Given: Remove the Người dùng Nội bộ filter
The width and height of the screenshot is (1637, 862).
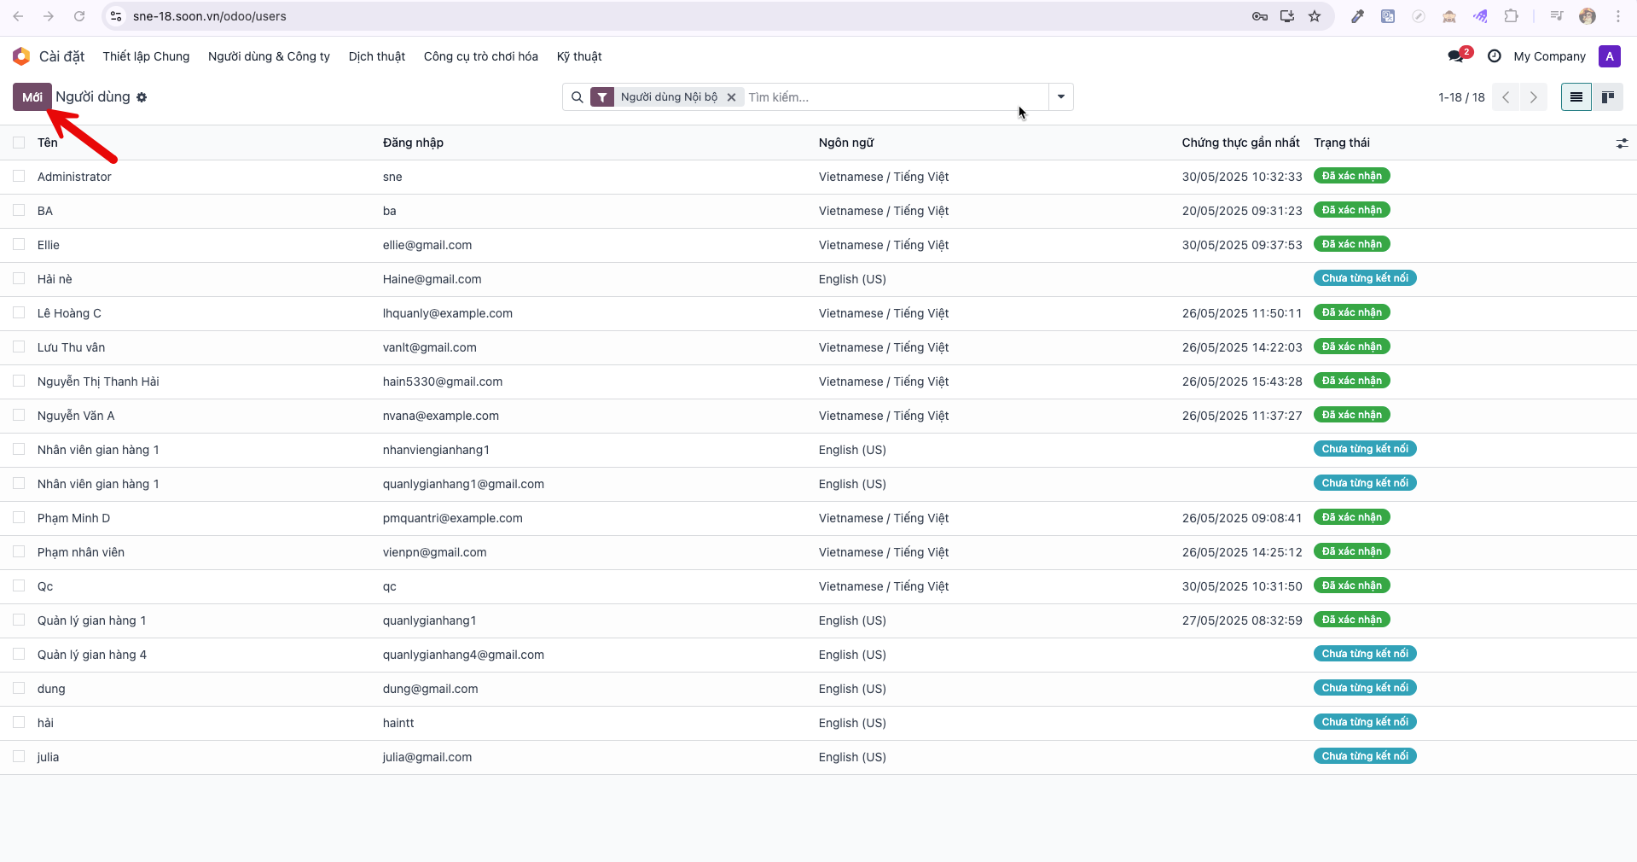Looking at the screenshot, I should tap(731, 97).
